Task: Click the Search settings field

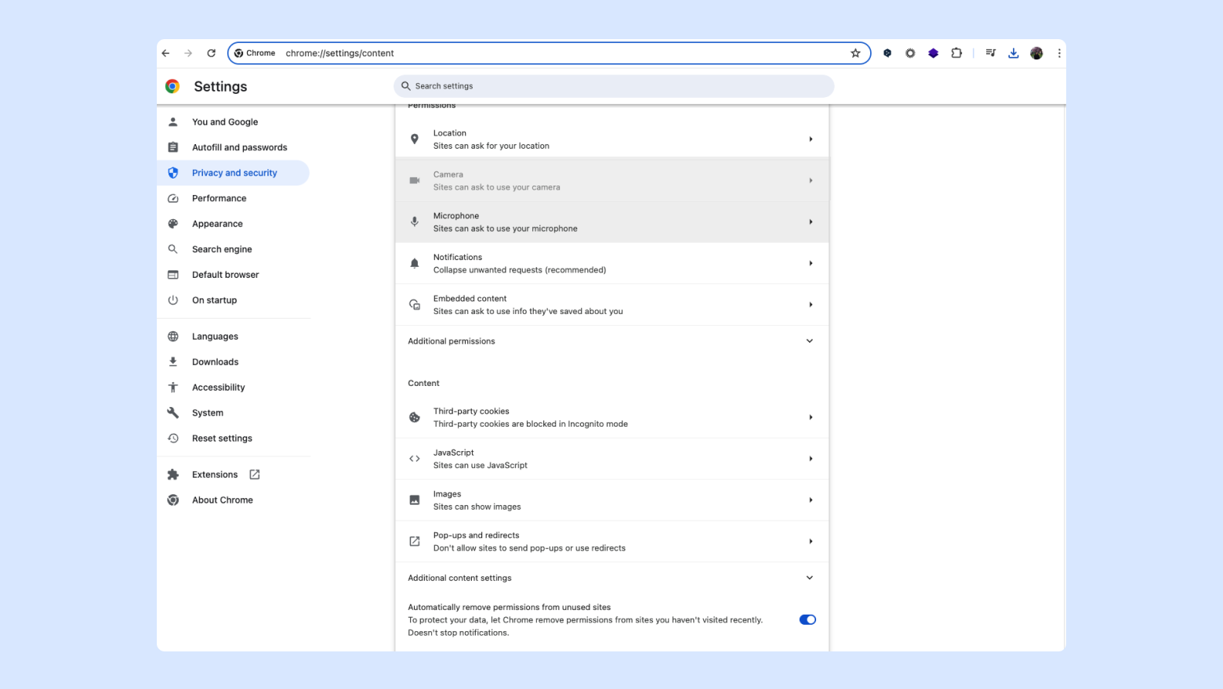Action: click(613, 86)
